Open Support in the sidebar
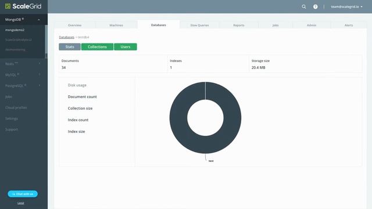 click(12, 129)
